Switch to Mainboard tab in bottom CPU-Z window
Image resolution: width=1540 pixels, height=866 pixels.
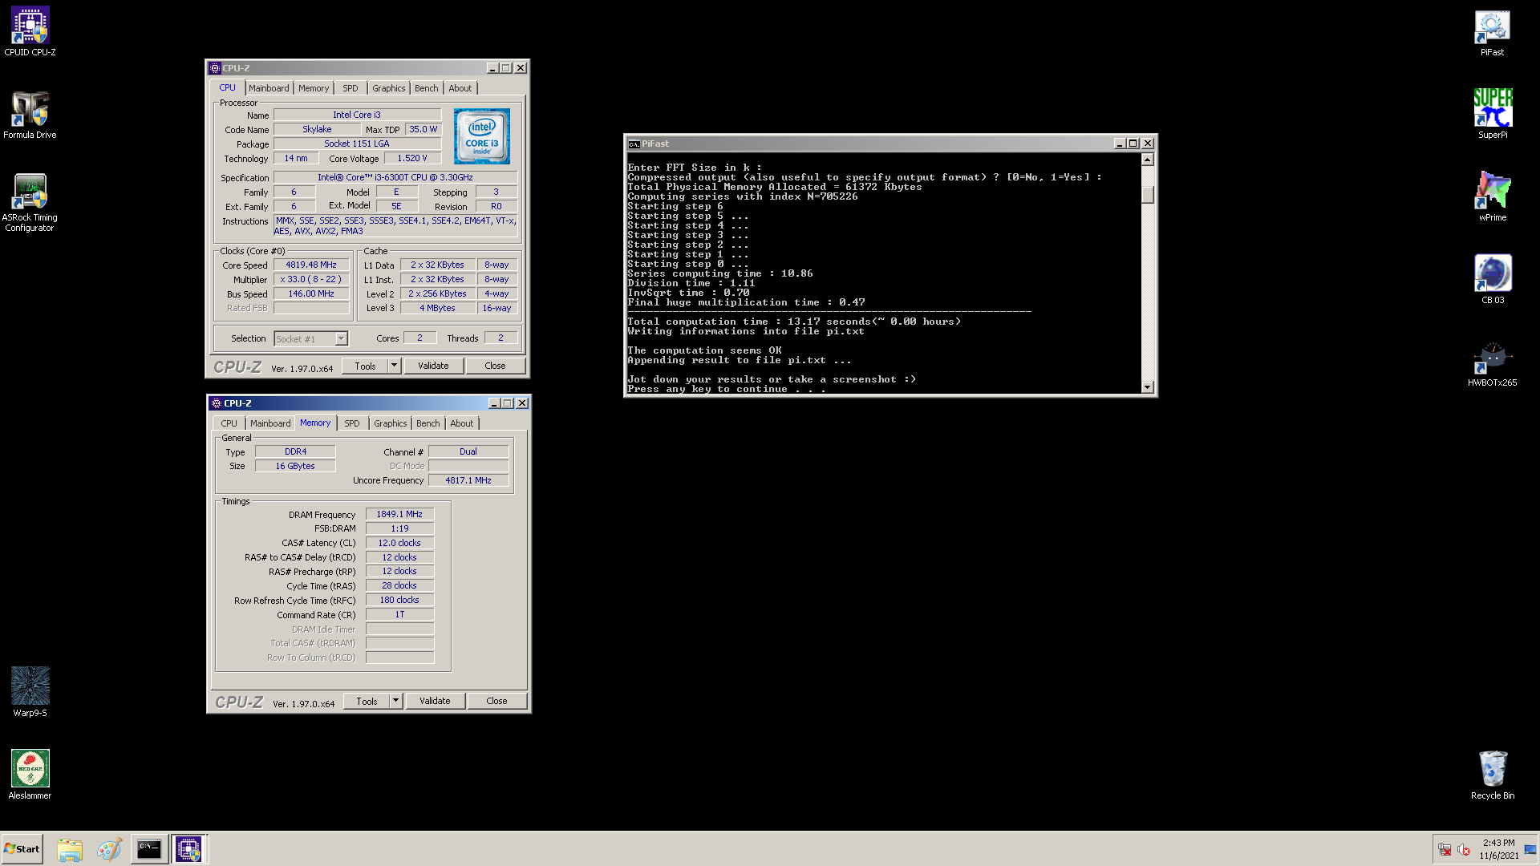coord(270,423)
